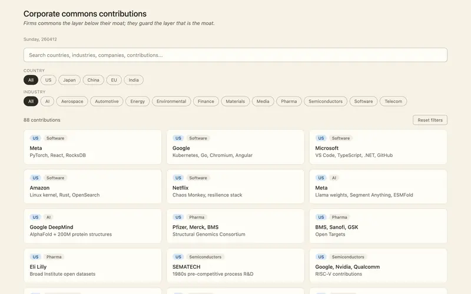Click the Semiconductors tag on SEMATECH card
The width and height of the screenshot is (471, 294).
pyautogui.click(x=205, y=257)
